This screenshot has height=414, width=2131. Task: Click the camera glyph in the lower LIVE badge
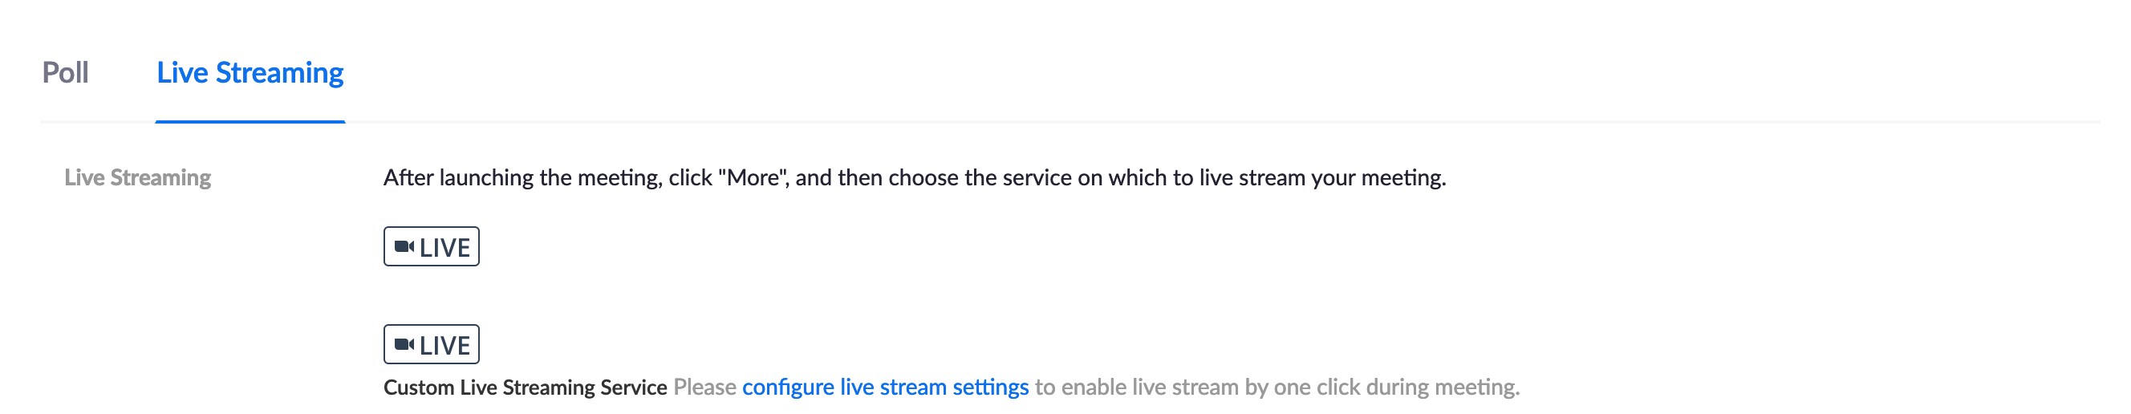[x=404, y=343]
